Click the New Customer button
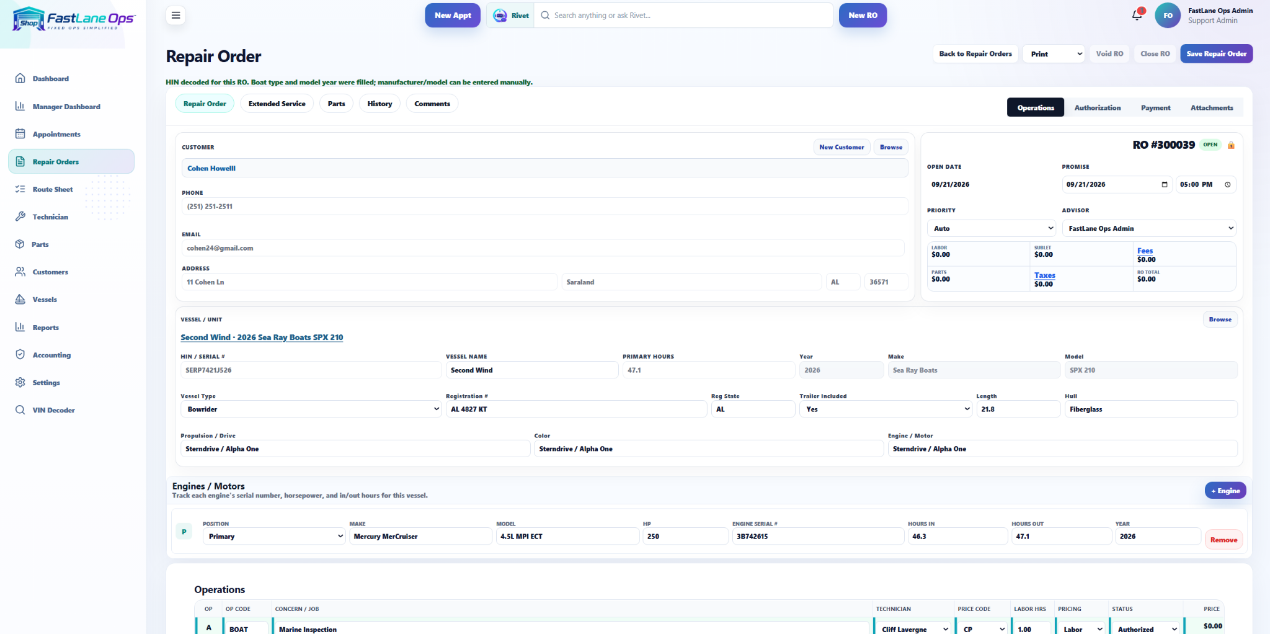 pyautogui.click(x=841, y=148)
